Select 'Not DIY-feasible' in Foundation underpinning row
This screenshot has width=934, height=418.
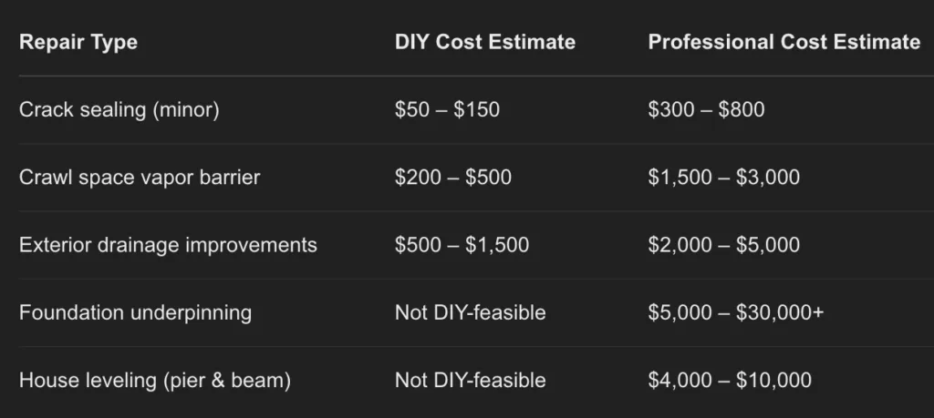(x=471, y=312)
